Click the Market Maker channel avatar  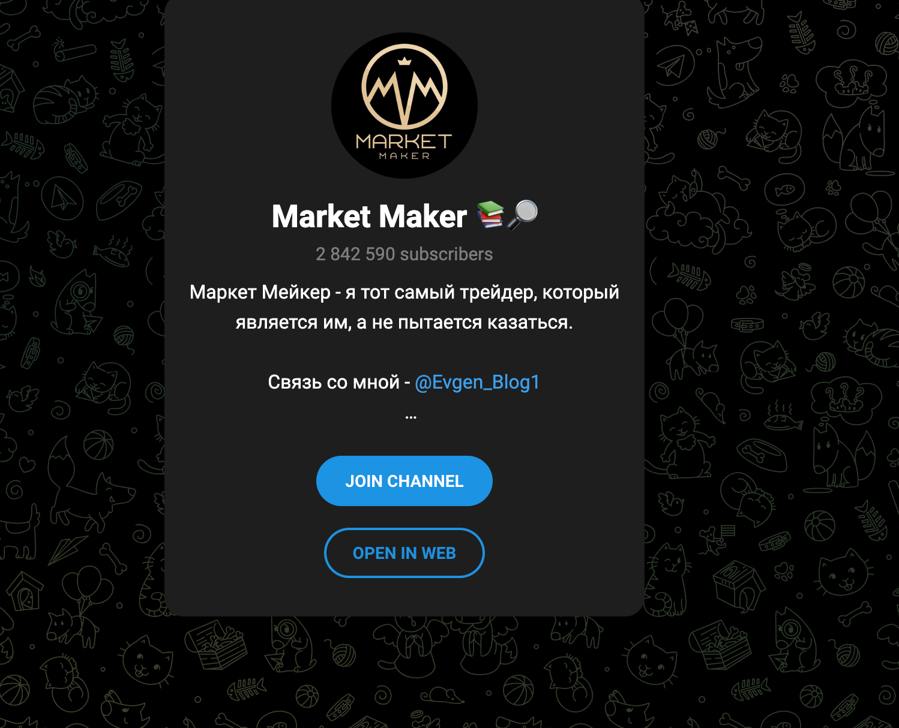click(x=404, y=106)
